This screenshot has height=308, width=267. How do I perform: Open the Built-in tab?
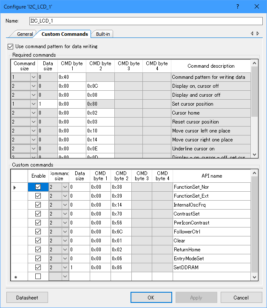[x=104, y=34]
